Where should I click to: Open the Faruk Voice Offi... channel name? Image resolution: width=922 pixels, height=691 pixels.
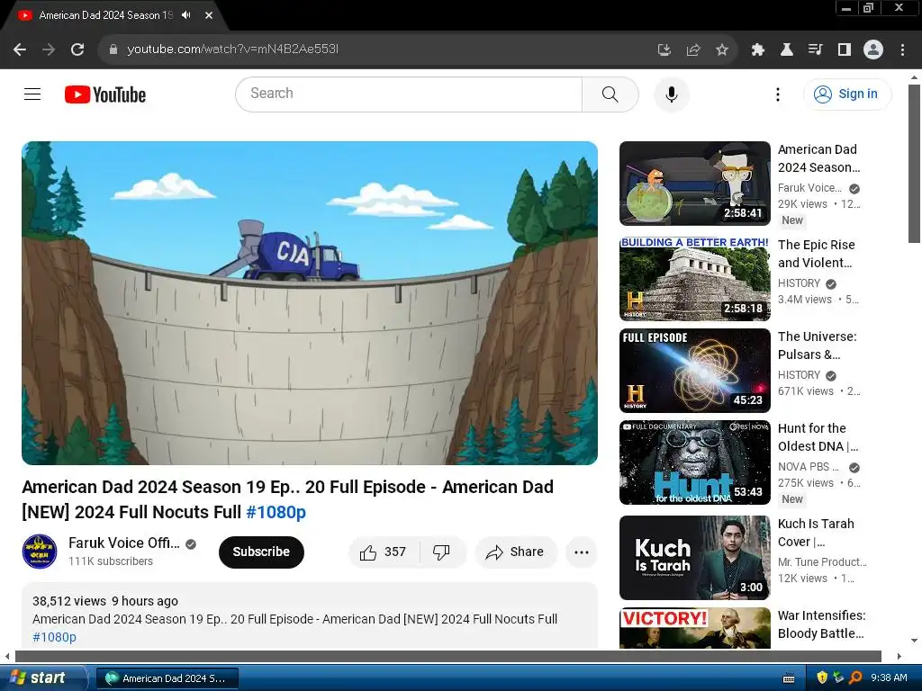[124, 543]
